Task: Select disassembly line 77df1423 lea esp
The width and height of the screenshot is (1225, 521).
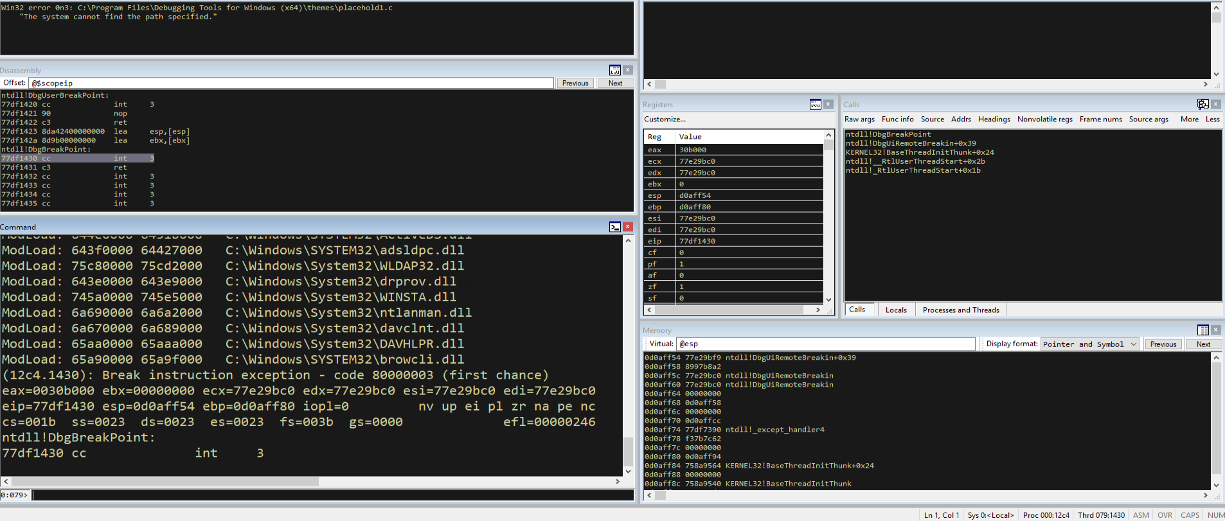Action: click(95, 131)
